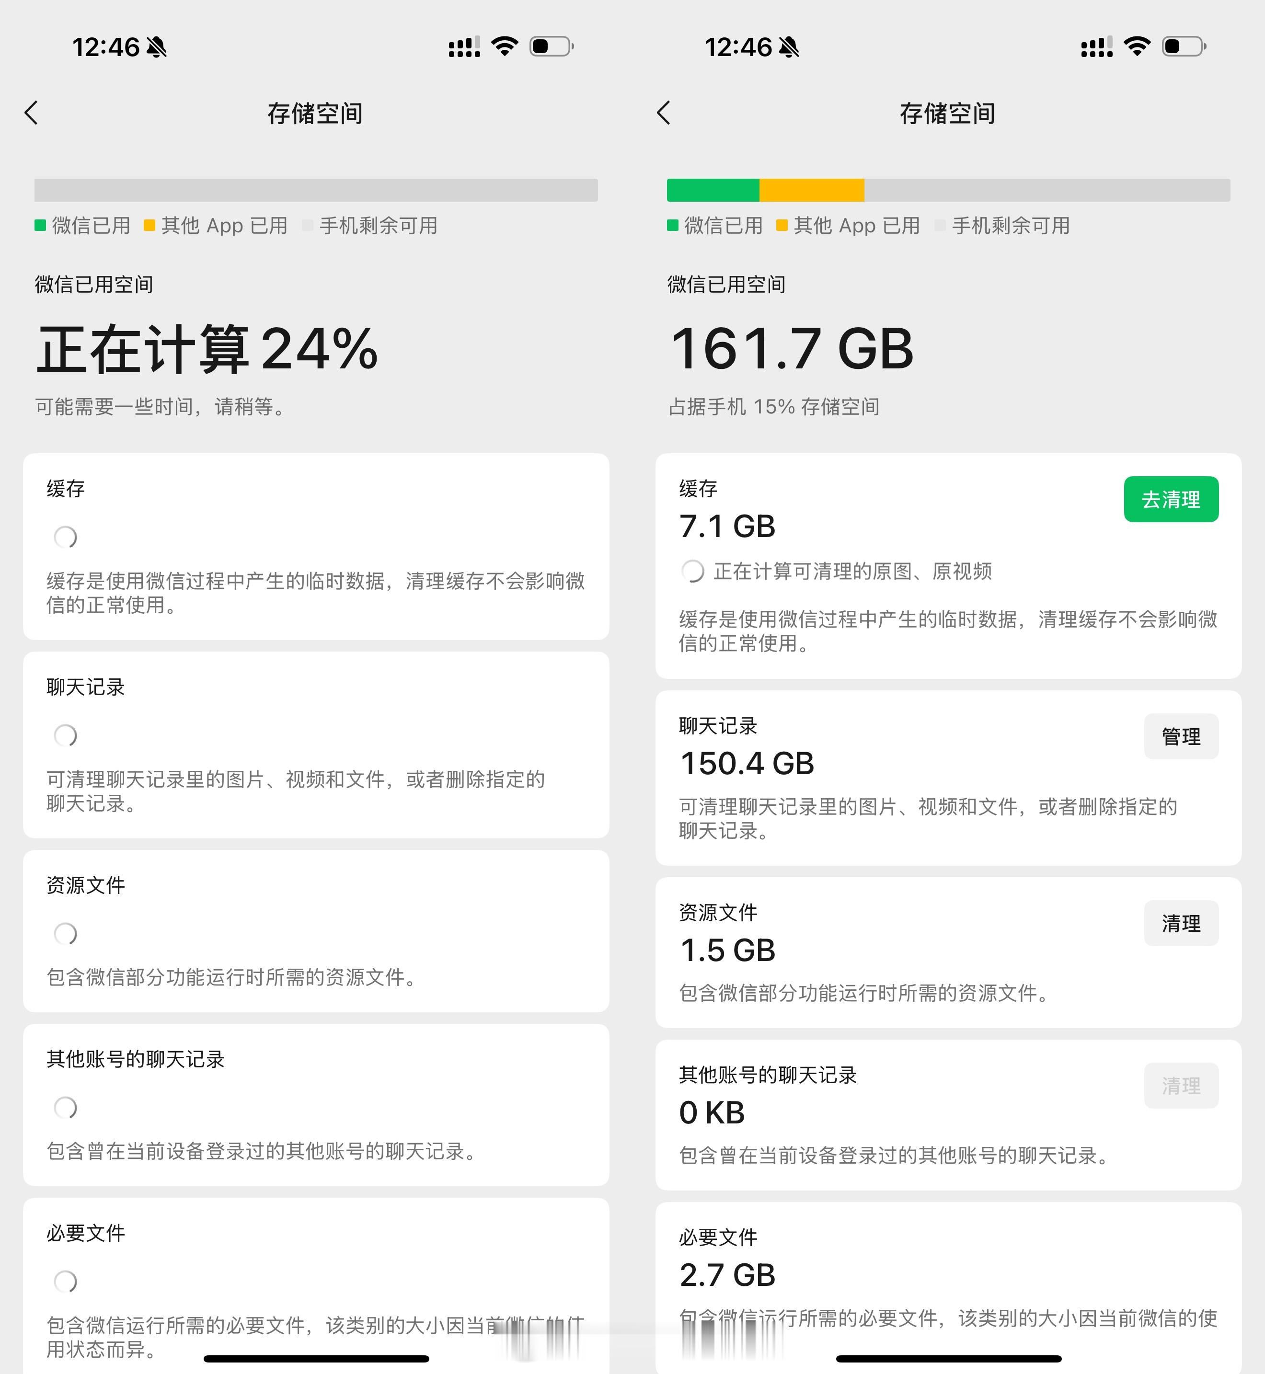Tap the 2.7 GB essential files size
Screen dimensions: 1265x1374
[728, 1275]
